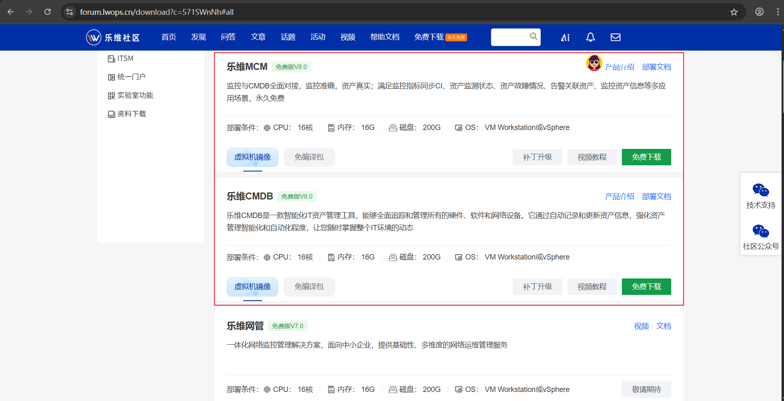Click the 乐维社区 logo
The height and width of the screenshot is (401, 784).
(x=113, y=37)
